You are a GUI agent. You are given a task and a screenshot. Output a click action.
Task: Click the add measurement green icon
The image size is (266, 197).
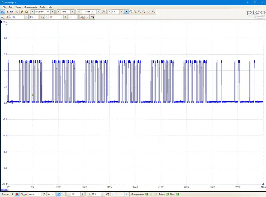click(147, 194)
